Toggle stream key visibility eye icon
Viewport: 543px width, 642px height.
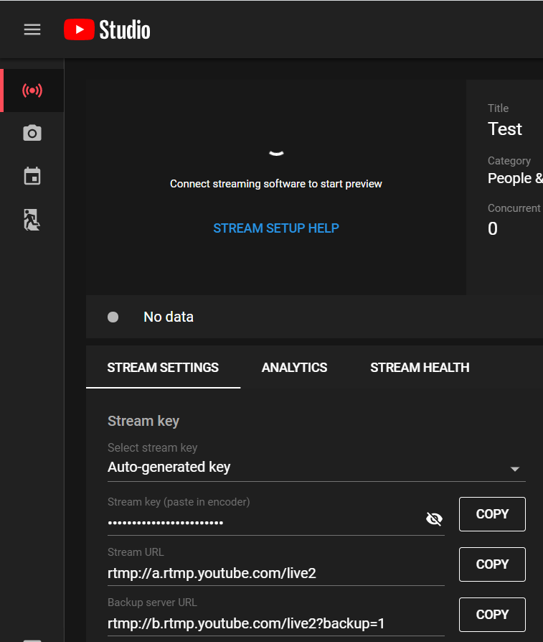coord(434,519)
